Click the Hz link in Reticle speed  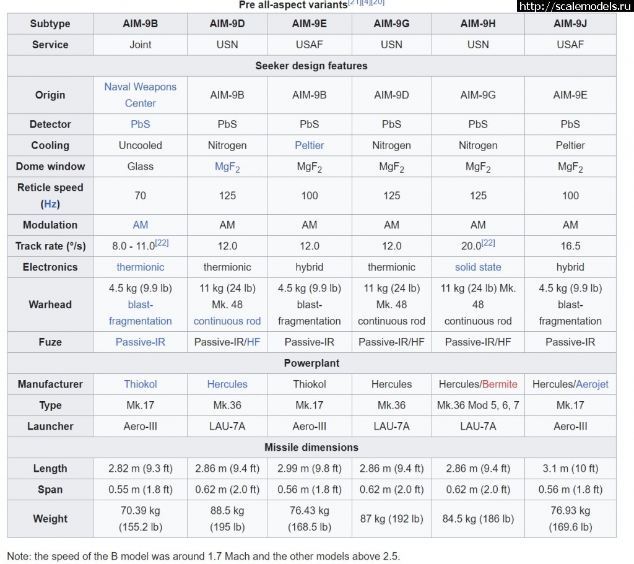pyautogui.click(x=50, y=204)
